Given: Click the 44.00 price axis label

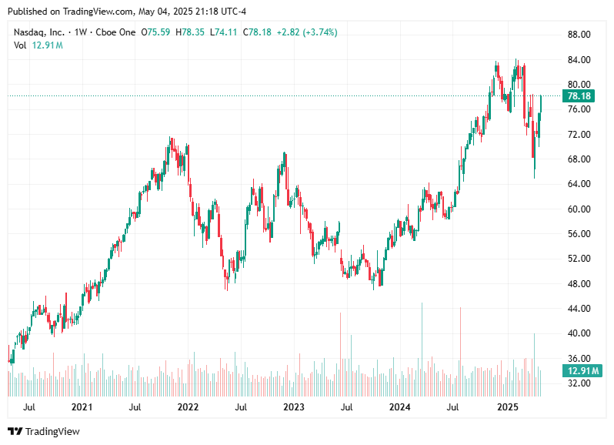Looking at the screenshot, I should point(579,309).
